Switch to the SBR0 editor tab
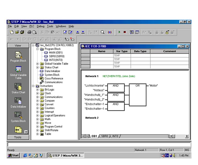The width and height of the screenshot is (198, 165). coord(105,136)
